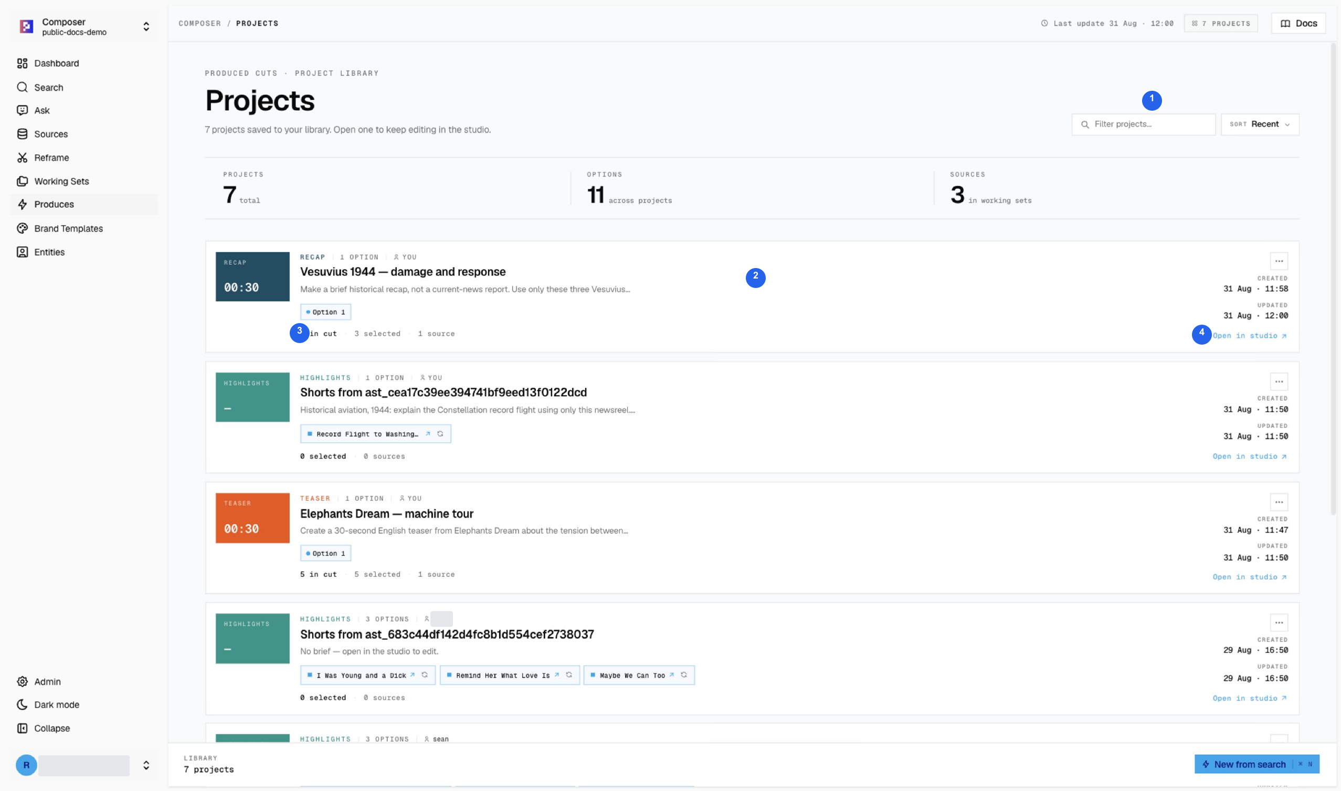Click the Sources database icon

(22, 134)
